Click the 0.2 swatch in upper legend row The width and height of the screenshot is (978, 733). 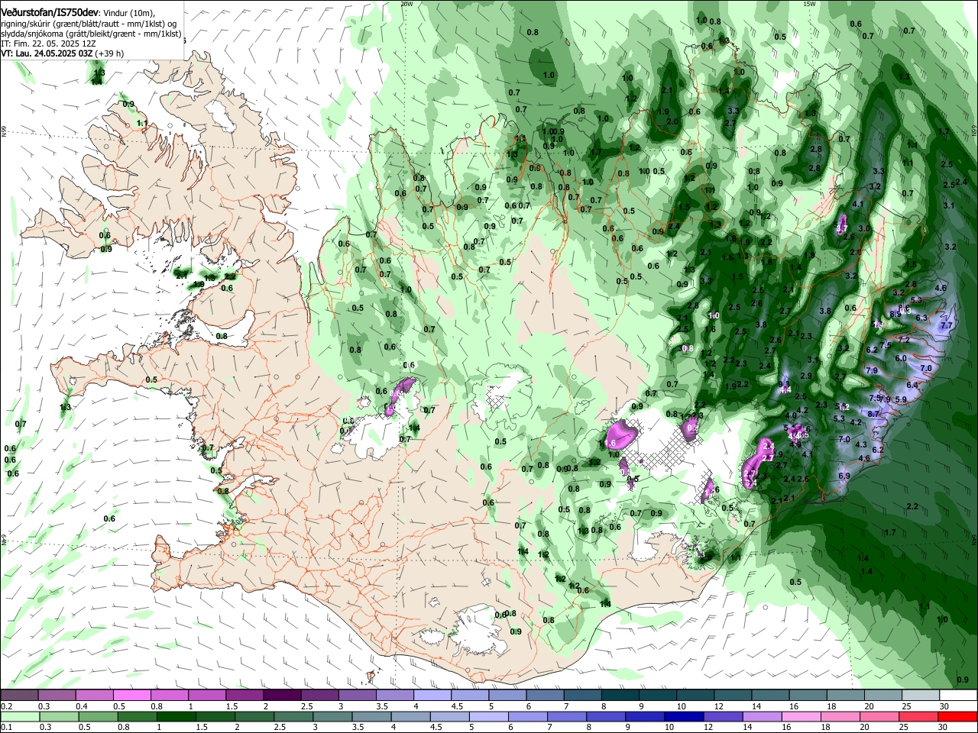[19, 695]
